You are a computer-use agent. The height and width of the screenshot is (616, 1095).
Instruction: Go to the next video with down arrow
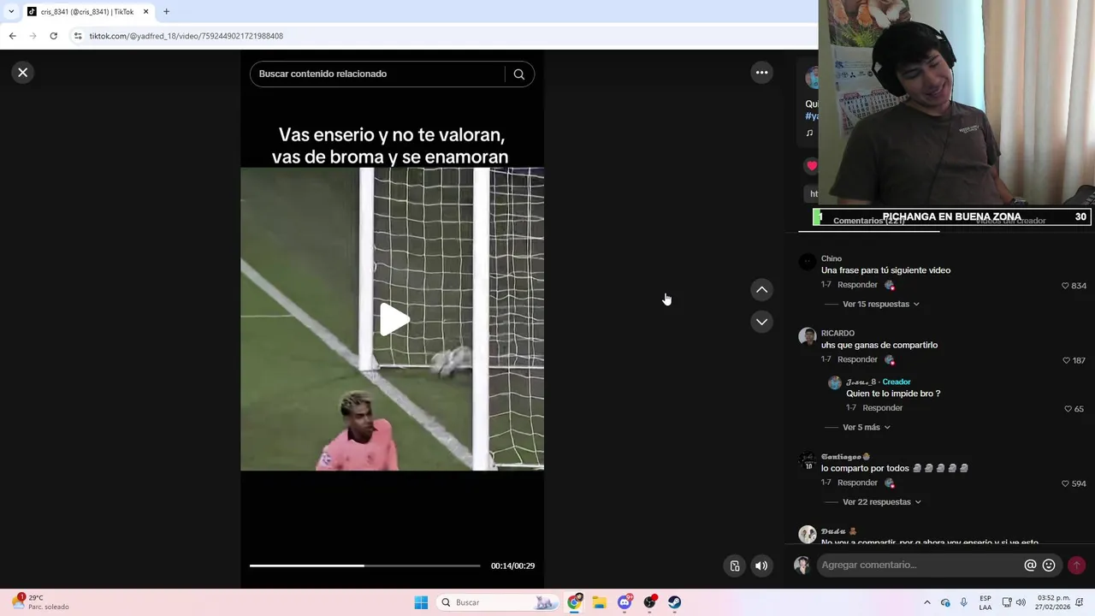point(761,322)
